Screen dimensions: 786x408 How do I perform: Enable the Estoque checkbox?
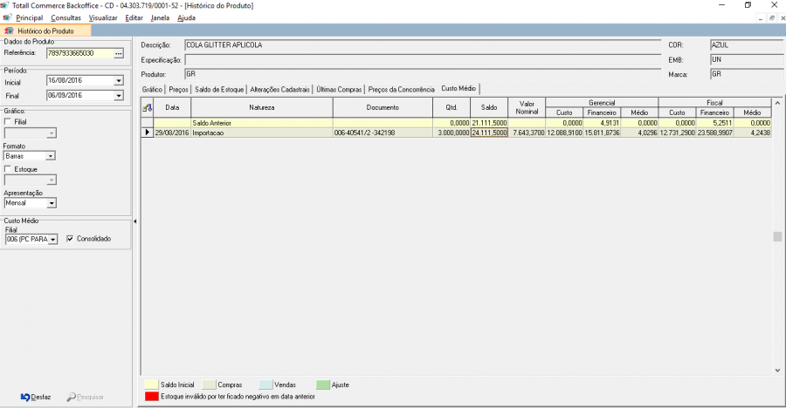pyautogui.click(x=9, y=169)
